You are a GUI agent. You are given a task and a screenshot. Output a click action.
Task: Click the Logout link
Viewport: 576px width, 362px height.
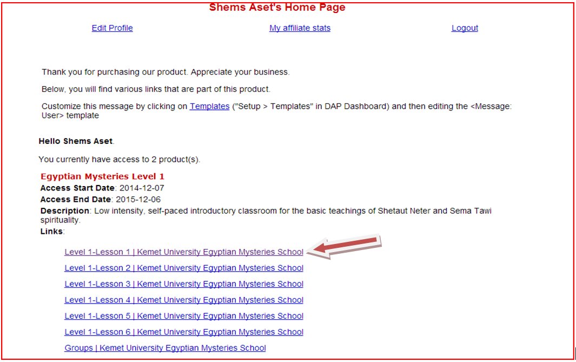(465, 28)
